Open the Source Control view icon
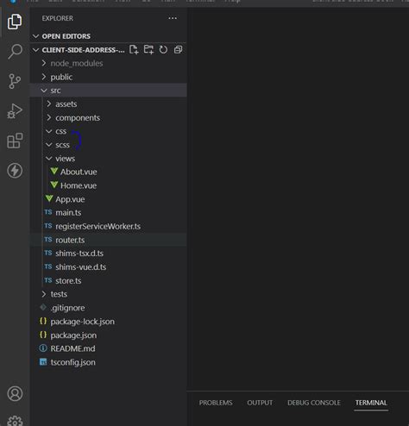The width and height of the screenshot is (409, 426). point(15,81)
